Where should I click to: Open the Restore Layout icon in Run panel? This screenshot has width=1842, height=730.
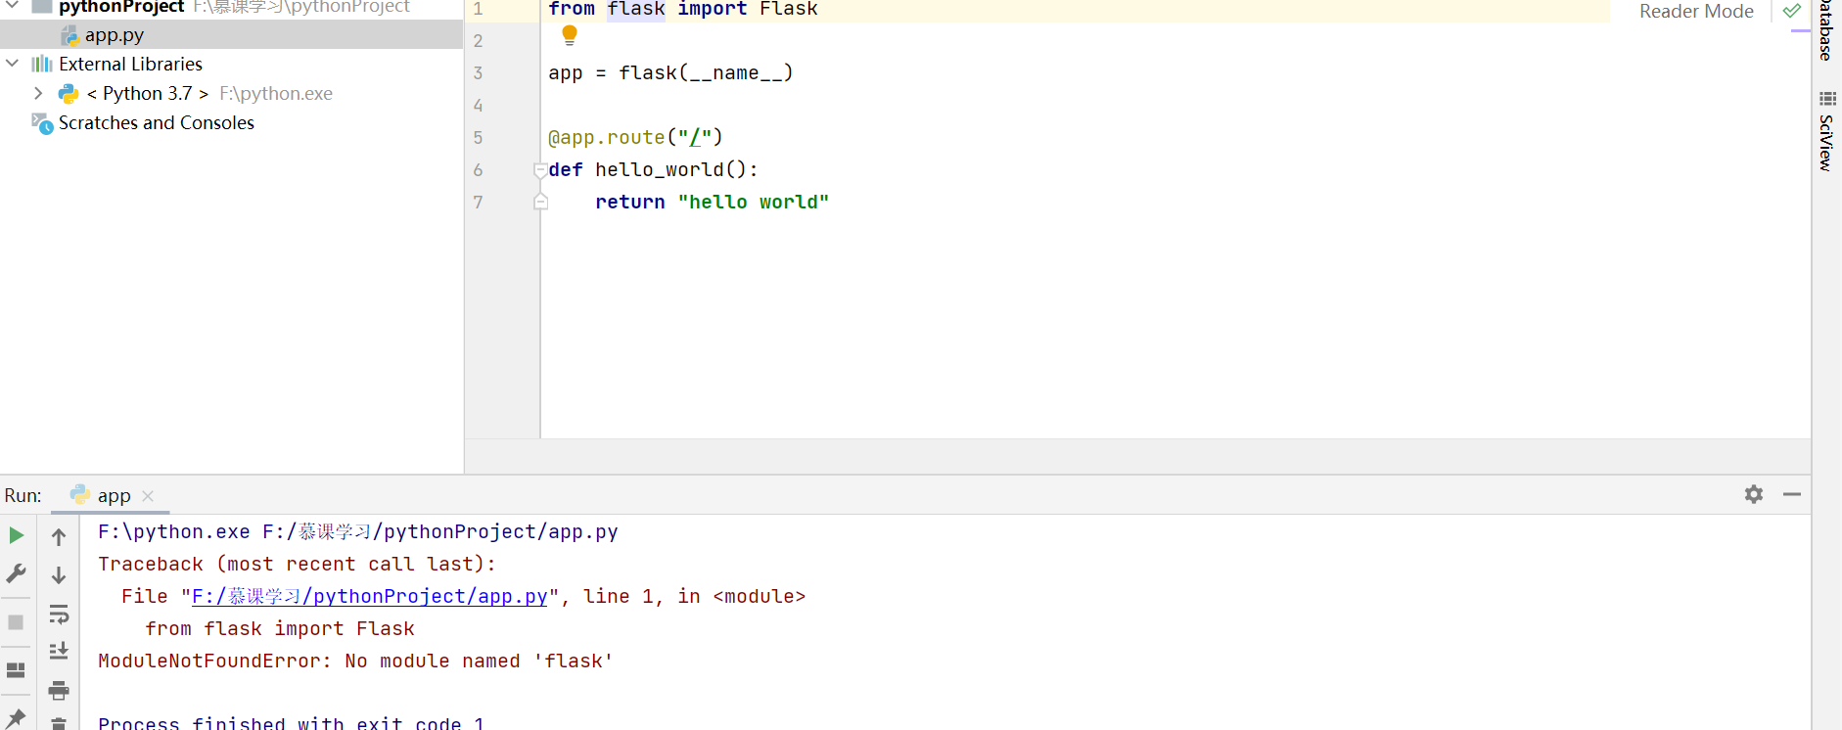[16, 670]
